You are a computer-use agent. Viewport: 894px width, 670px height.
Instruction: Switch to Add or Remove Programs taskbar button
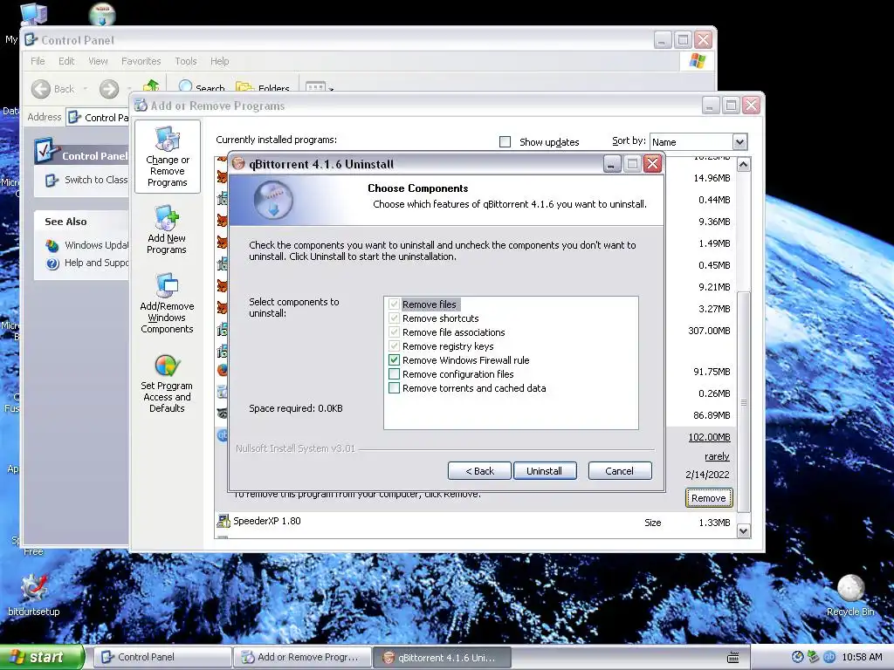click(302, 657)
